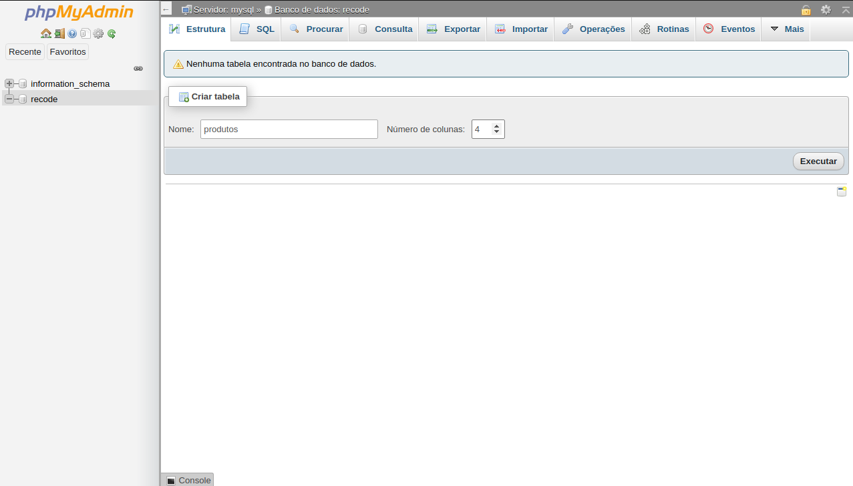Click the Favoritos button

(x=68, y=51)
